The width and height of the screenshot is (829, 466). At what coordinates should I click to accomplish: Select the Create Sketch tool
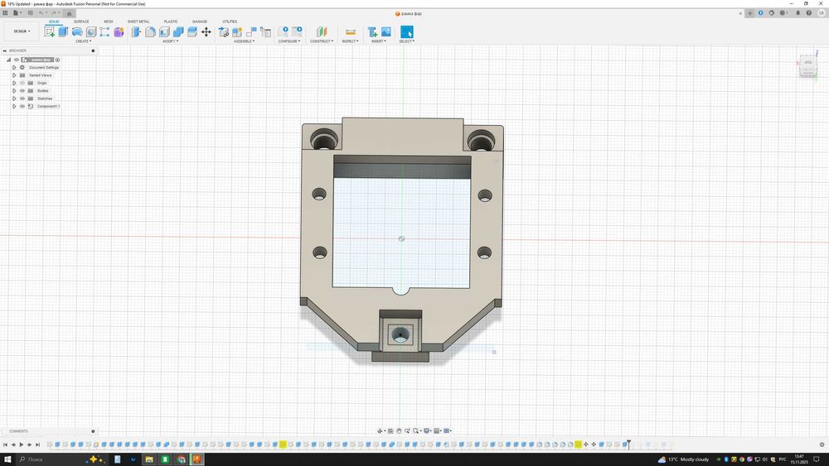click(x=50, y=31)
